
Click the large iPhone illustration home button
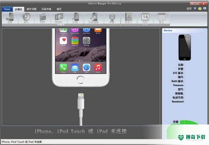80,79
